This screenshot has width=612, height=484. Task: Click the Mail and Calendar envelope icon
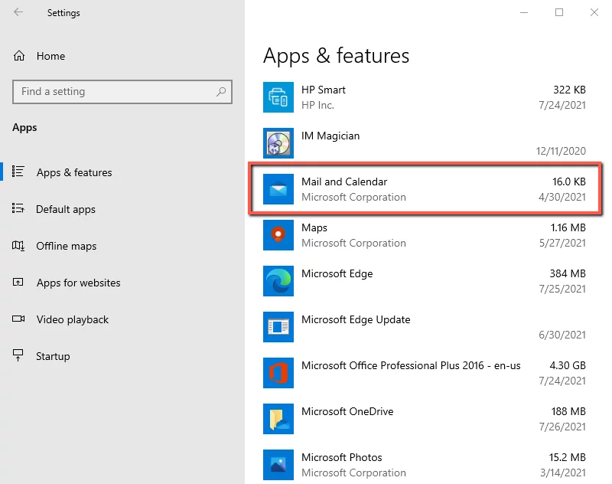[278, 189]
